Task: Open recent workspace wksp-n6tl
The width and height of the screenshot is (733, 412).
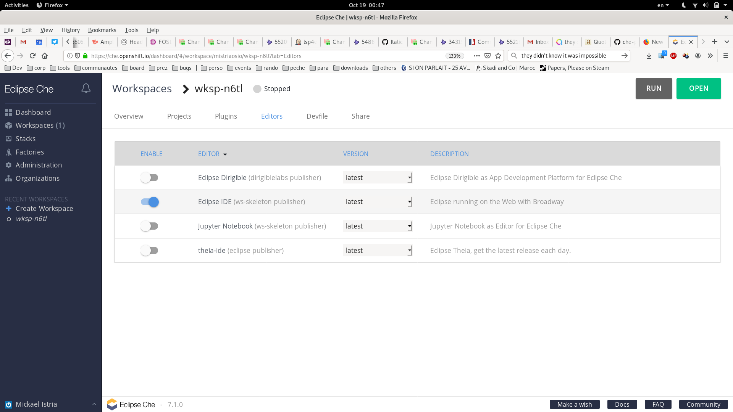Action: coord(31,219)
